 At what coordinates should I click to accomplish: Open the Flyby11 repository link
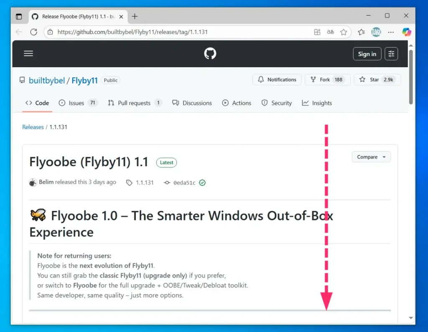pyautogui.click(x=84, y=81)
